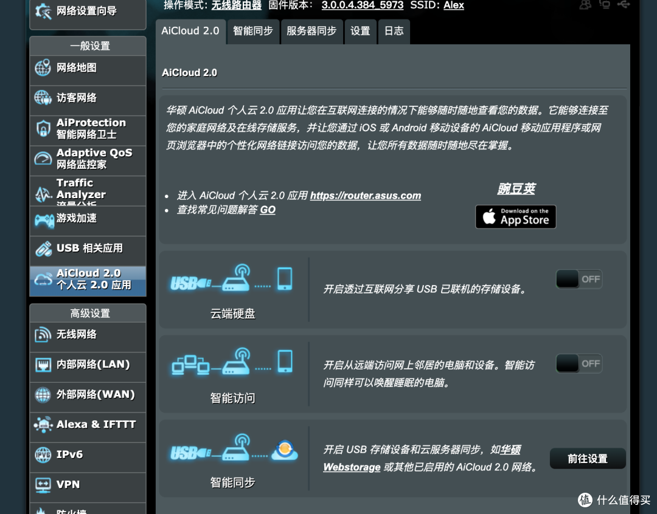Click the 智能同步 label under illustration
The image size is (657, 514).
point(232,482)
